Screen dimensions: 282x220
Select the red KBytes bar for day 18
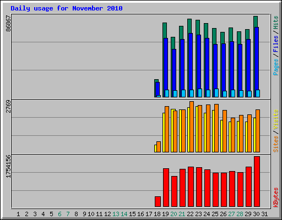pyautogui.click(x=158, y=202)
